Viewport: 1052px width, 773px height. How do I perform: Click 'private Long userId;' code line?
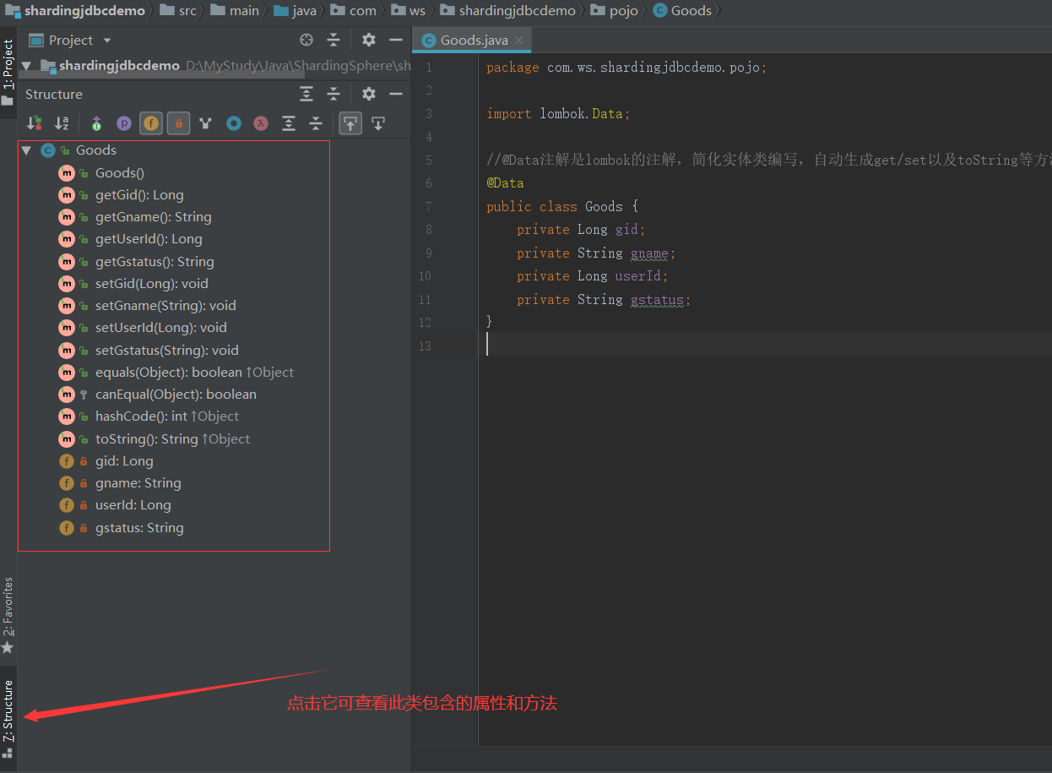point(593,275)
